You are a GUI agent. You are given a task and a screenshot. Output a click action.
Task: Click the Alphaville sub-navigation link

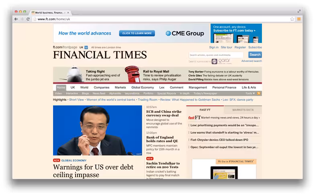point(115,93)
